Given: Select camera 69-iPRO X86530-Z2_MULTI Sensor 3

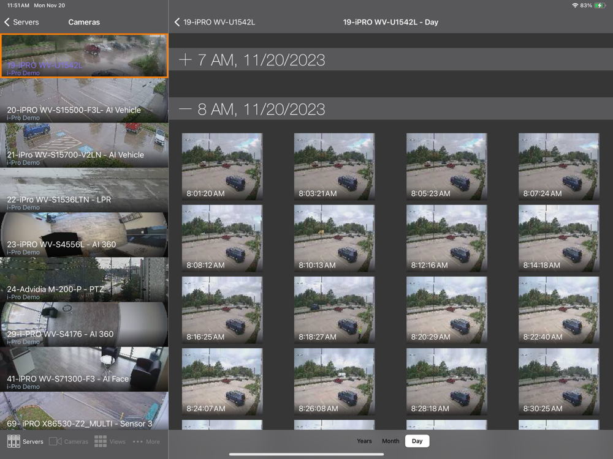Looking at the screenshot, I should click(x=84, y=411).
